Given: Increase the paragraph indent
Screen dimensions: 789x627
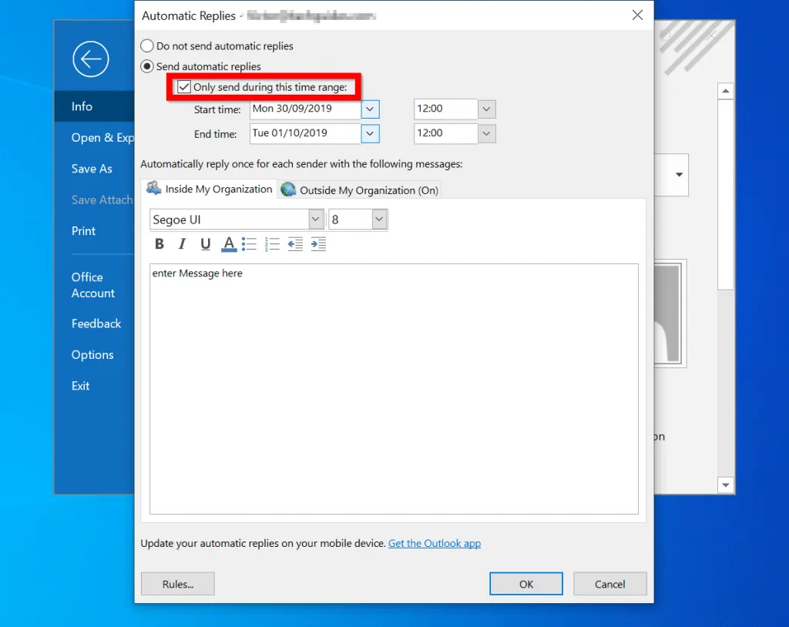Looking at the screenshot, I should 318,244.
